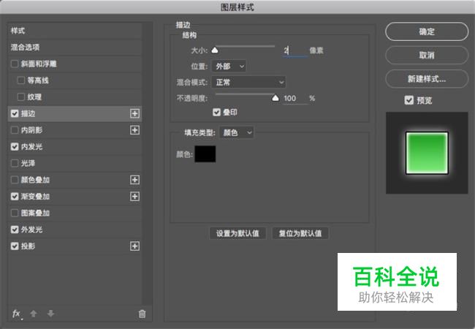Click the 取消 cancel button
The width and height of the screenshot is (475, 329).
click(x=427, y=55)
